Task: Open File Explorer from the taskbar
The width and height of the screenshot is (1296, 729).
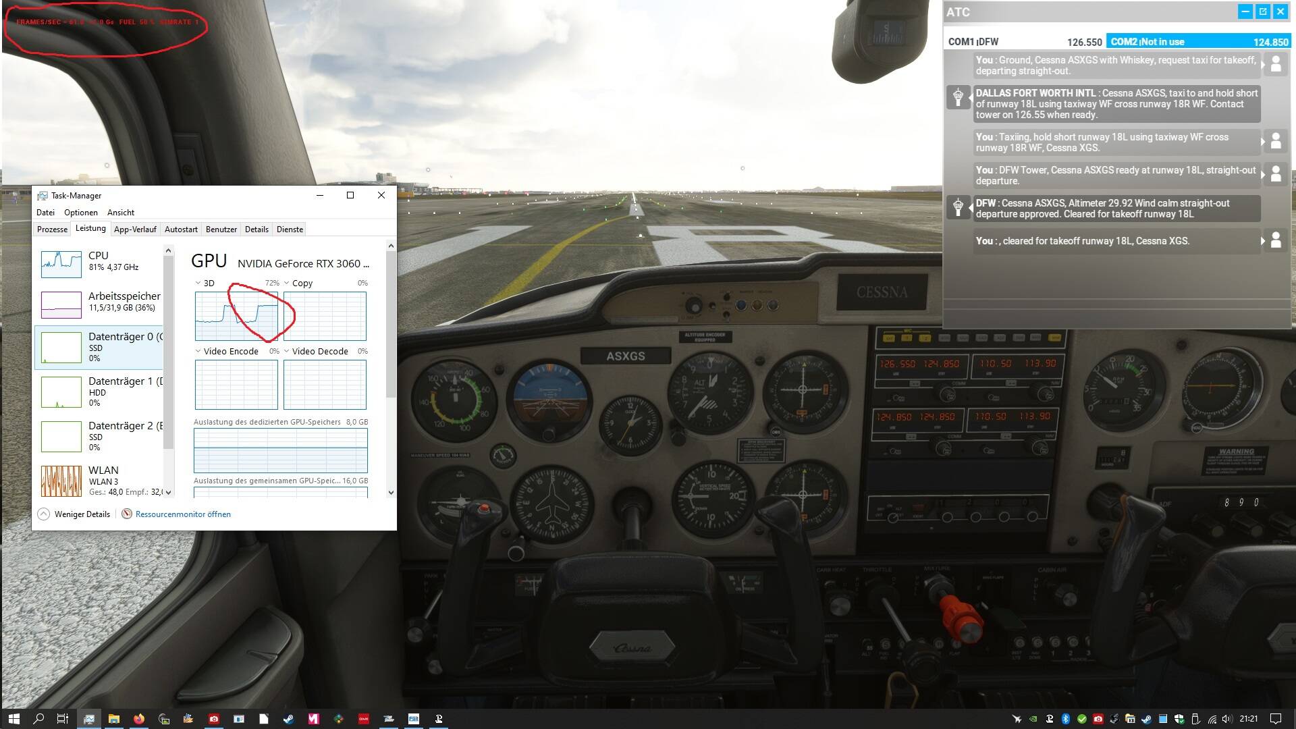Action: coord(114,719)
